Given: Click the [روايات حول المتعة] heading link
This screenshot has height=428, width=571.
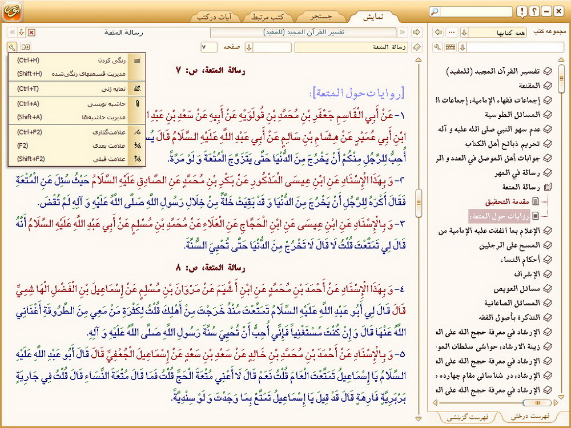Looking at the screenshot, I should tap(357, 93).
